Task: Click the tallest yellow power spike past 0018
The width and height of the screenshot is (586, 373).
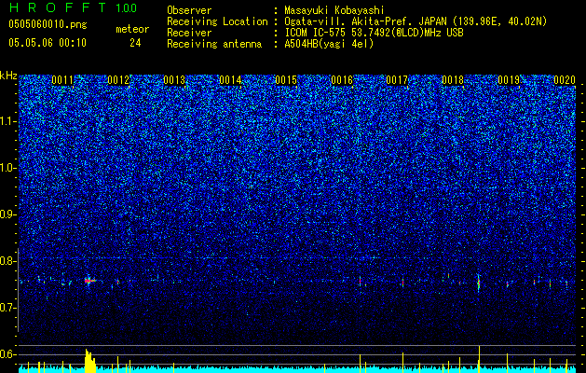Action: tap(479, 359)
